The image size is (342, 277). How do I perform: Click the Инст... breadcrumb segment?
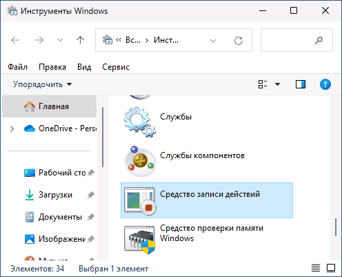(x=166, y=40)
